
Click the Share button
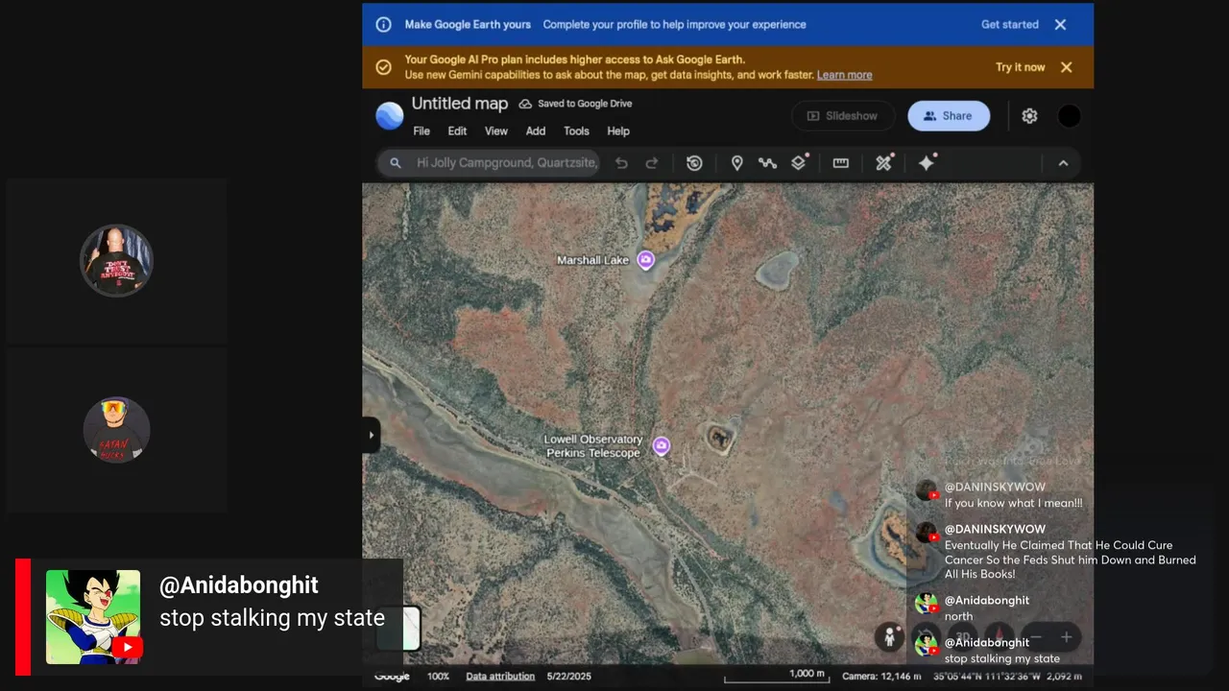(x=949, y=116)
